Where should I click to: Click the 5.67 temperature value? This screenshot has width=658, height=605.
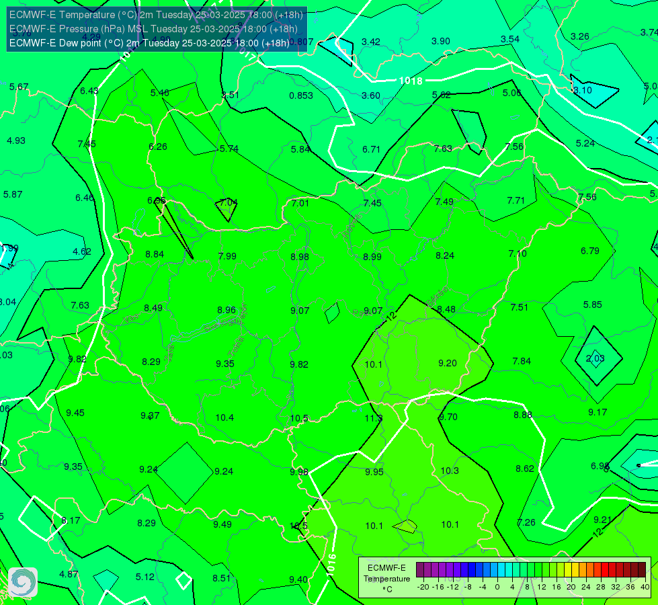(x=19, y=87)
